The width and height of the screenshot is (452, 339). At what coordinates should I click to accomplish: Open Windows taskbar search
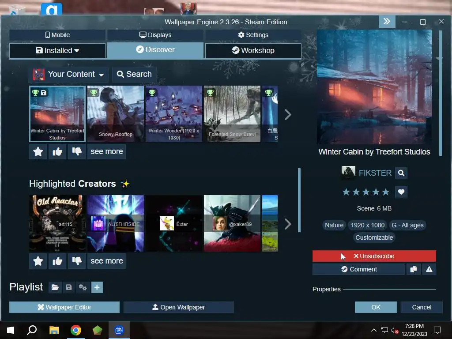tap(32, 330)
